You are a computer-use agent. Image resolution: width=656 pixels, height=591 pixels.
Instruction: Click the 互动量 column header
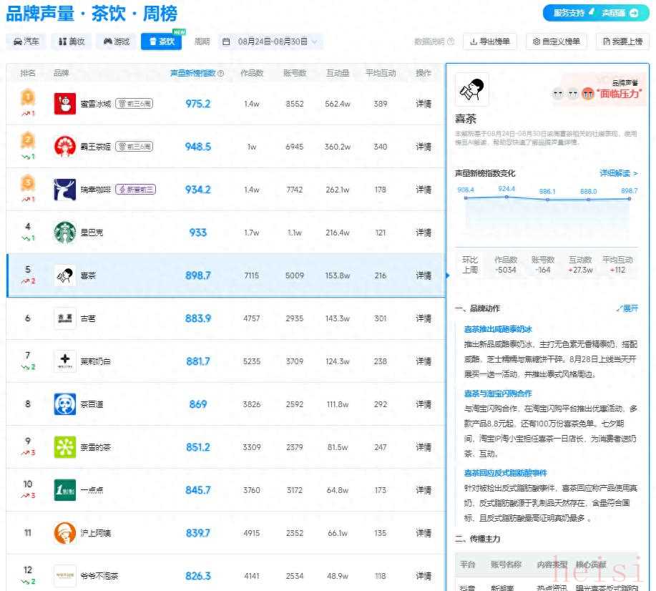[x=338, y=73]
